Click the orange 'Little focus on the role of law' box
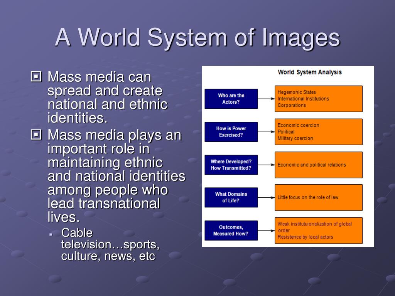 click(318, 197)
